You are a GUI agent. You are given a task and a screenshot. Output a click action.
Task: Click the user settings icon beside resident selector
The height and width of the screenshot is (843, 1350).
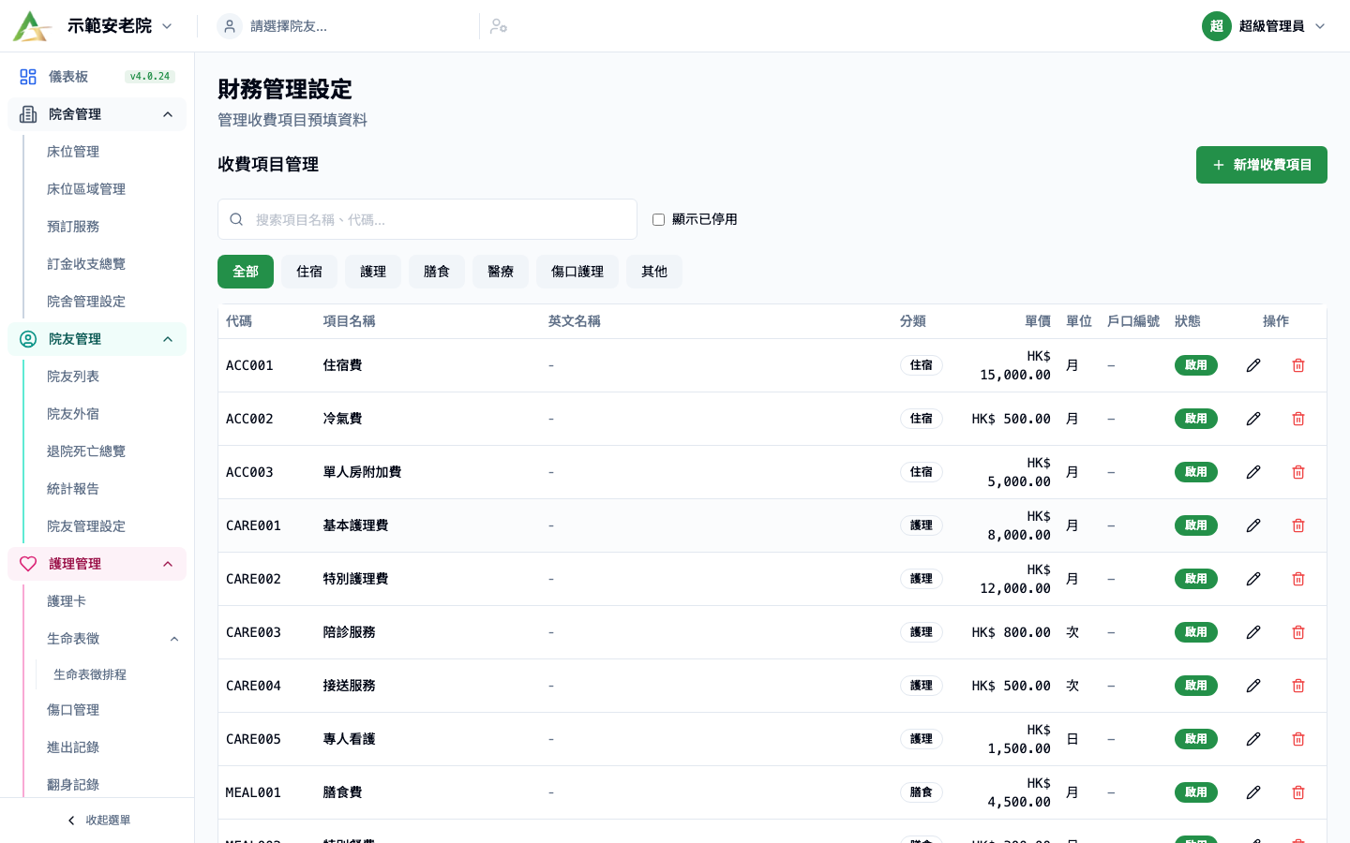click(x=499, y=26)
